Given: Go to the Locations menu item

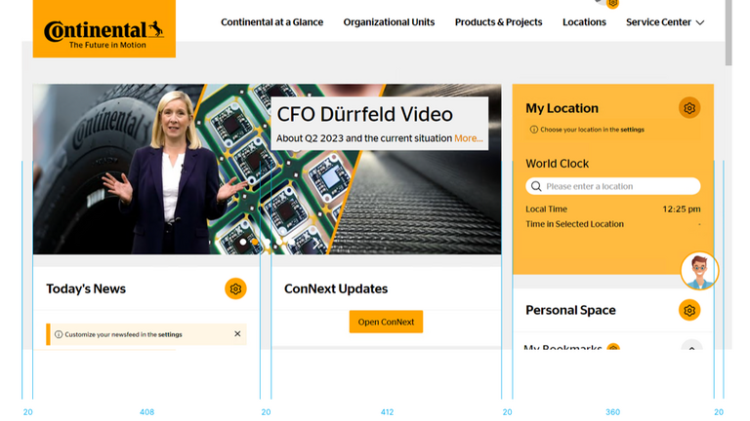Looking at the screenshot, I should coord(584,22).
